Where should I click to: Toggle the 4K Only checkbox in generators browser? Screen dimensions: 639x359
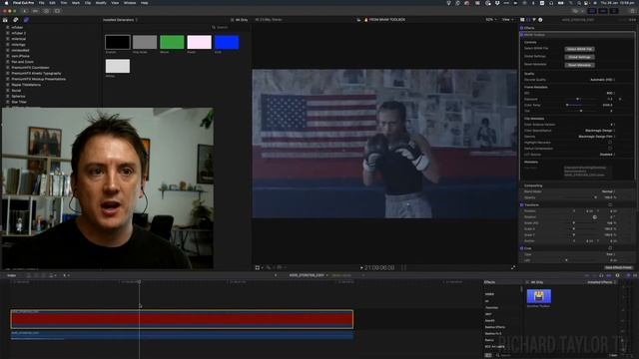(233, 20)
